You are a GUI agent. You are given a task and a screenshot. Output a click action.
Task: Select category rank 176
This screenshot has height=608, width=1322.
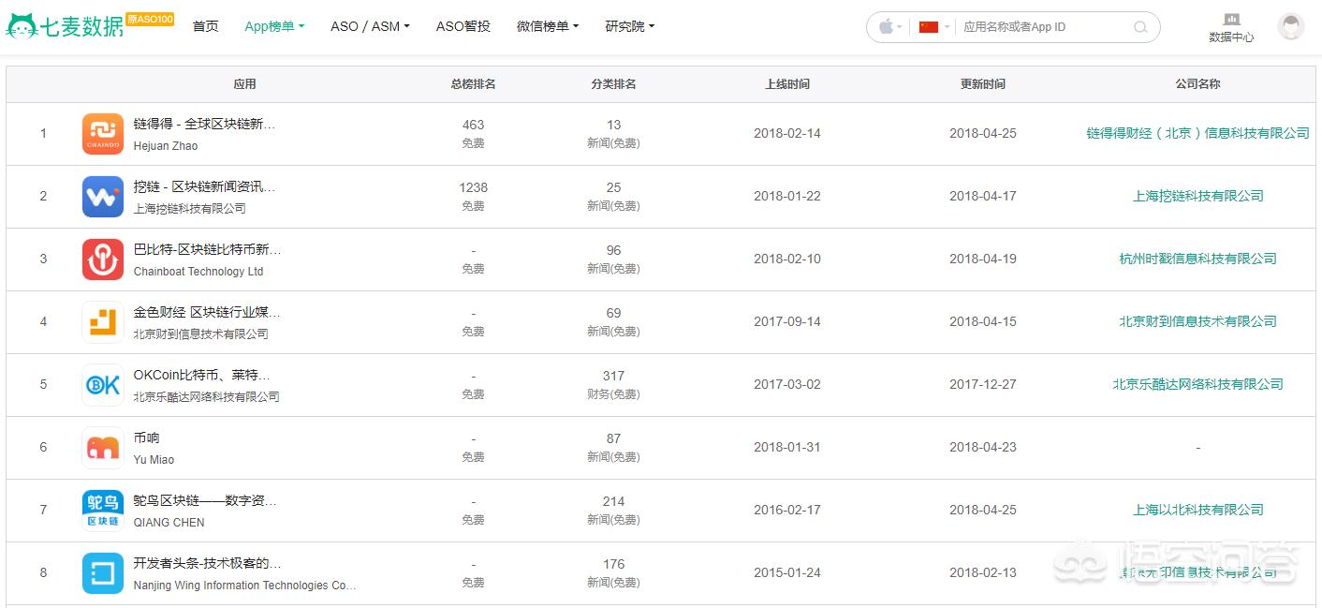613,564
